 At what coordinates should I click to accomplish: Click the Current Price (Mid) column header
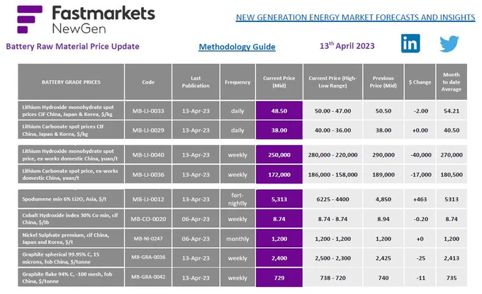coord(279,81)
